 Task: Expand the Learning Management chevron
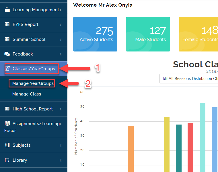click(x=61, y=10)
